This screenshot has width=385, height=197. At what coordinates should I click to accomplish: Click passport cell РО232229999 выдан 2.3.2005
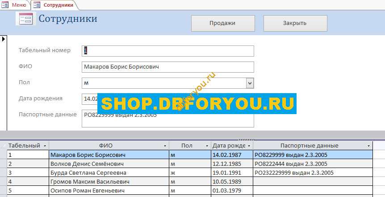[x=313, y=173]
